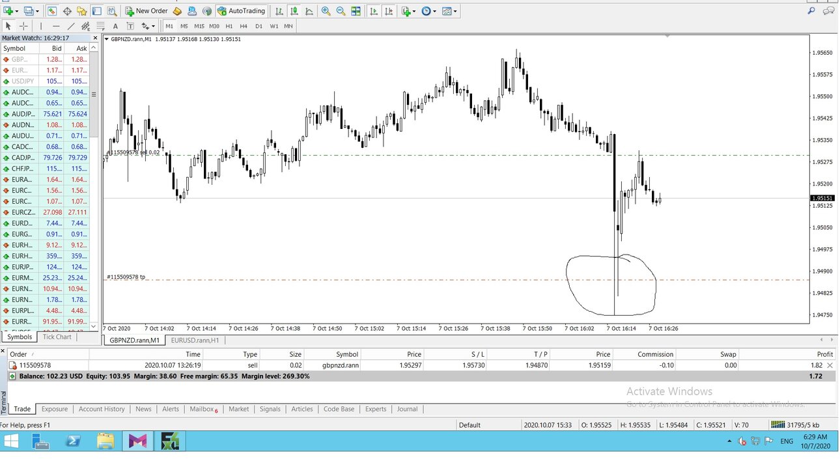Click the Market Watch scroll-down arrow
This screenshot has height=472, width=840.
94,326
